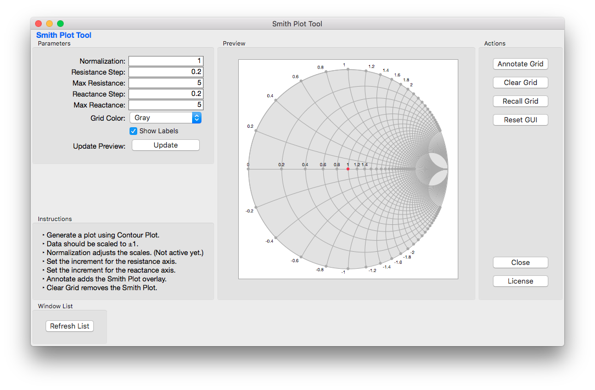Enable labels via the Show Labels option

tap(133, 131)
